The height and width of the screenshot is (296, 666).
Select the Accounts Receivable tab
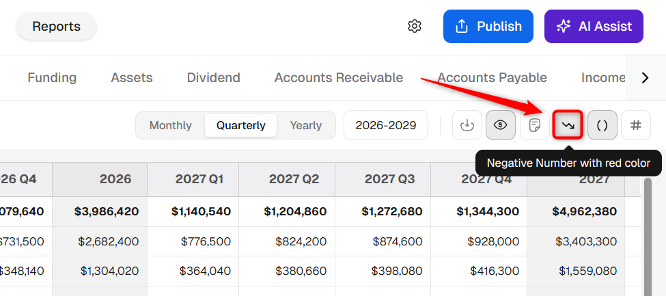[339, 78]
